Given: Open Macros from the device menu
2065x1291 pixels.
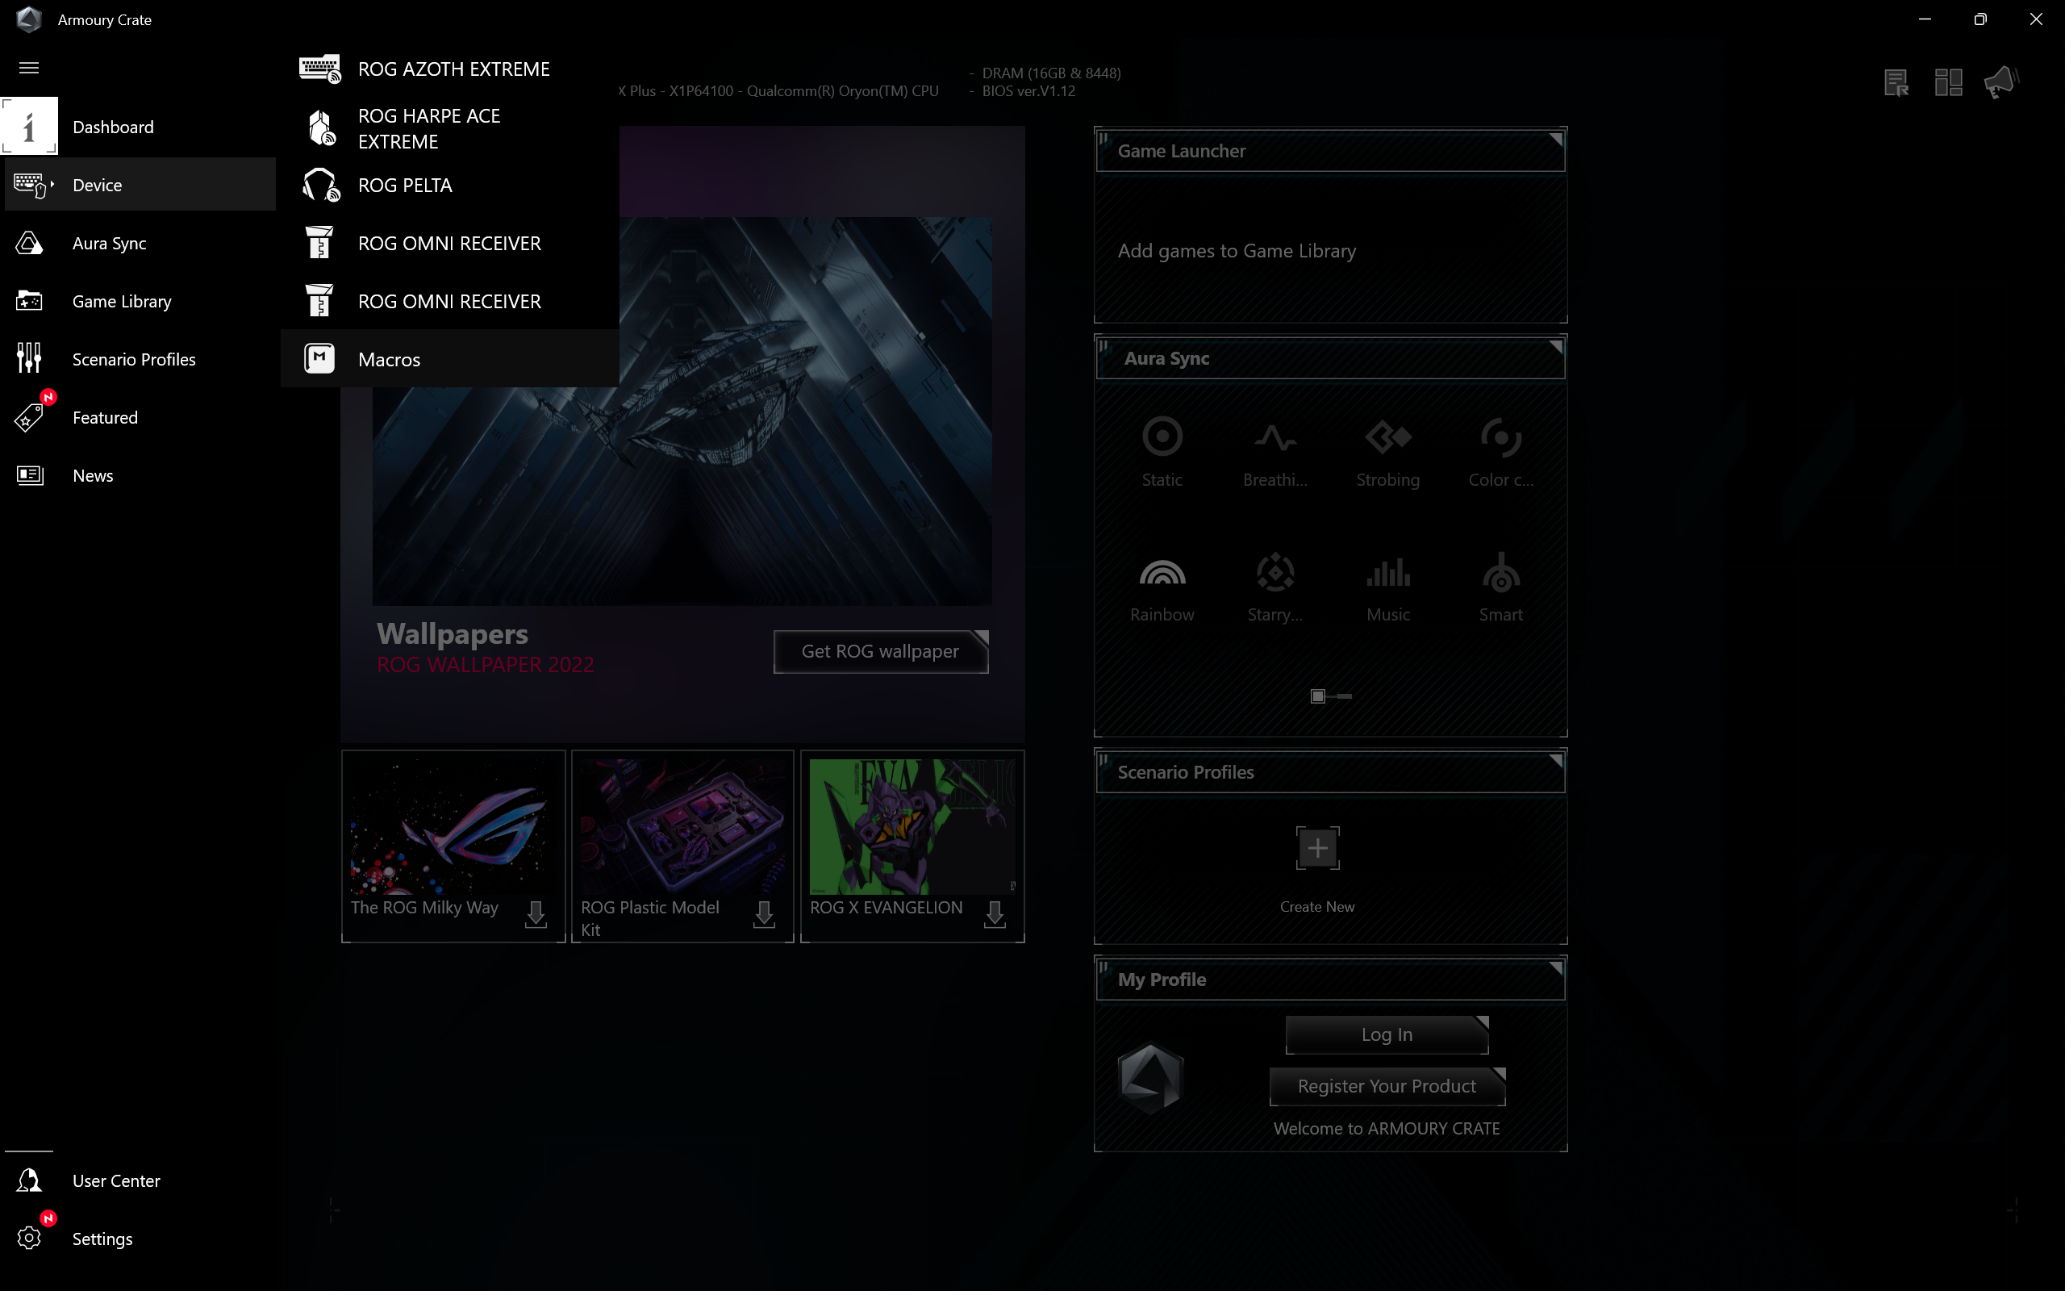Looking at the screenshot, I should point(389,360).
